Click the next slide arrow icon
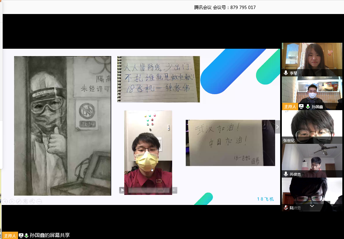This screenshot has height=239, width=344. (12, 201)
